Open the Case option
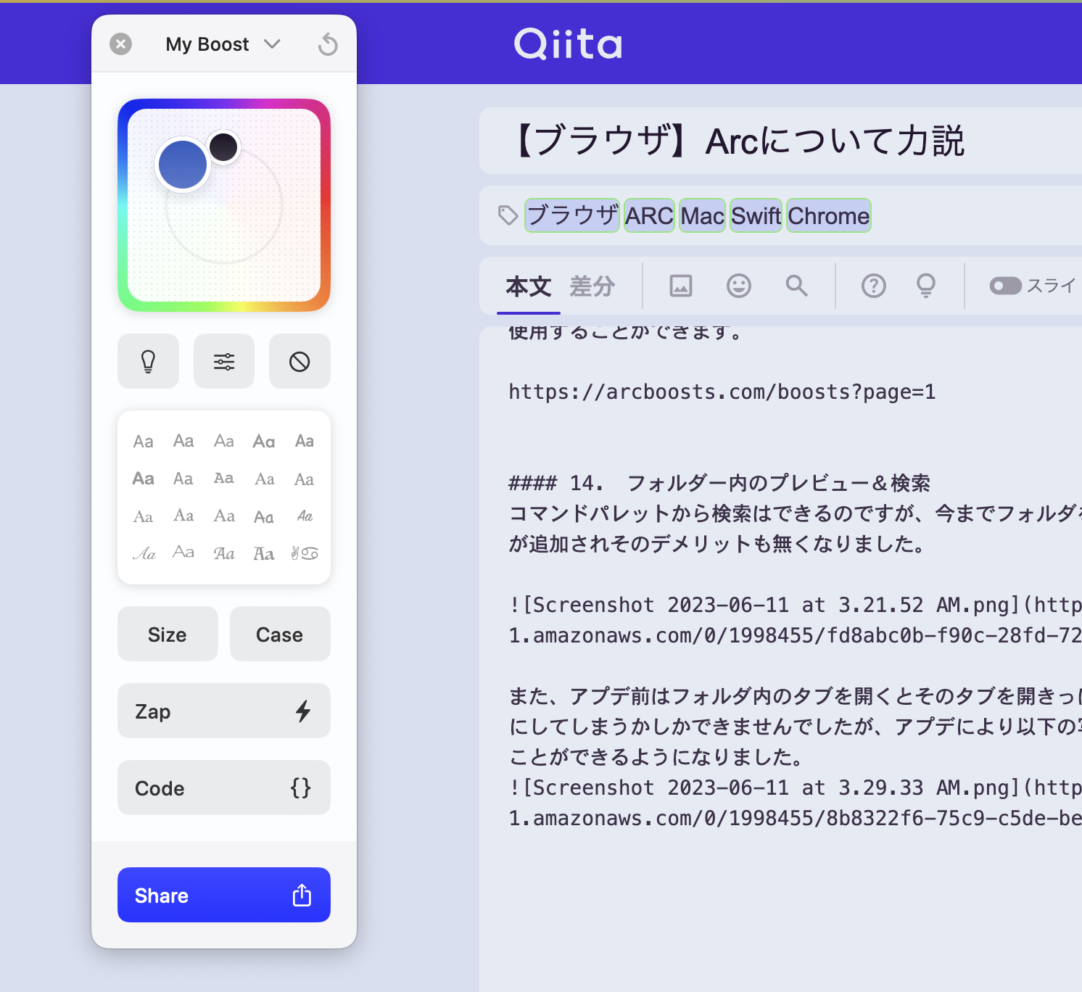The image size is (1082, 992). tap(280, 634)
